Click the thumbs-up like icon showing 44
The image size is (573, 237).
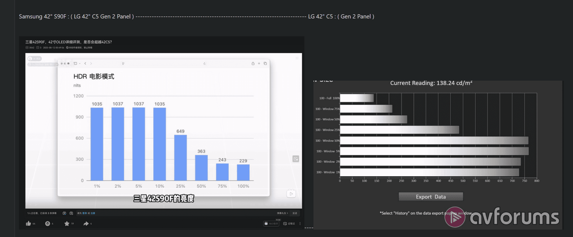[x=28, y=224]
